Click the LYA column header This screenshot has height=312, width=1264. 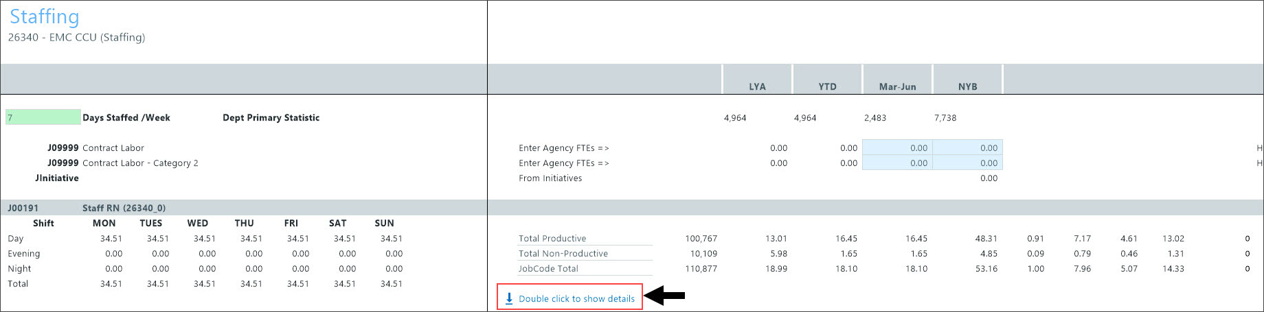click(x=757, y=86)
